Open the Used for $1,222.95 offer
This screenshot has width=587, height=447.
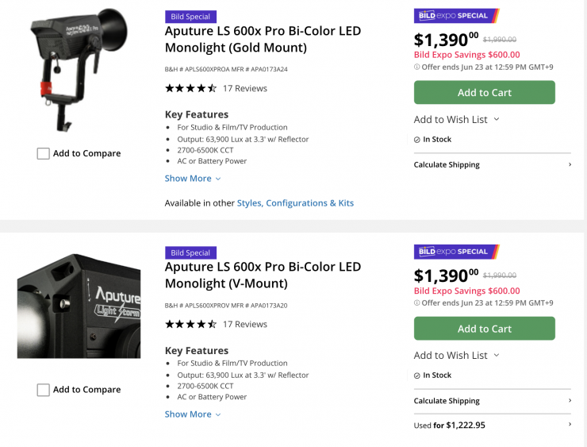[x=492, y=426]
